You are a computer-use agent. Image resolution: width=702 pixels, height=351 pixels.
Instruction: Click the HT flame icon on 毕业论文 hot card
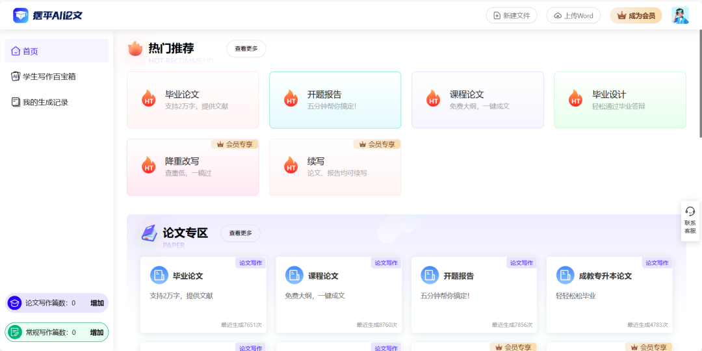[149, 98]
